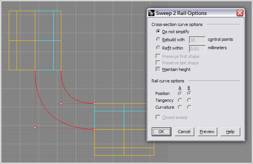Select Position radio for rail A
The image size is (253, 164).
pyautogui.click(x=180, y=93)
